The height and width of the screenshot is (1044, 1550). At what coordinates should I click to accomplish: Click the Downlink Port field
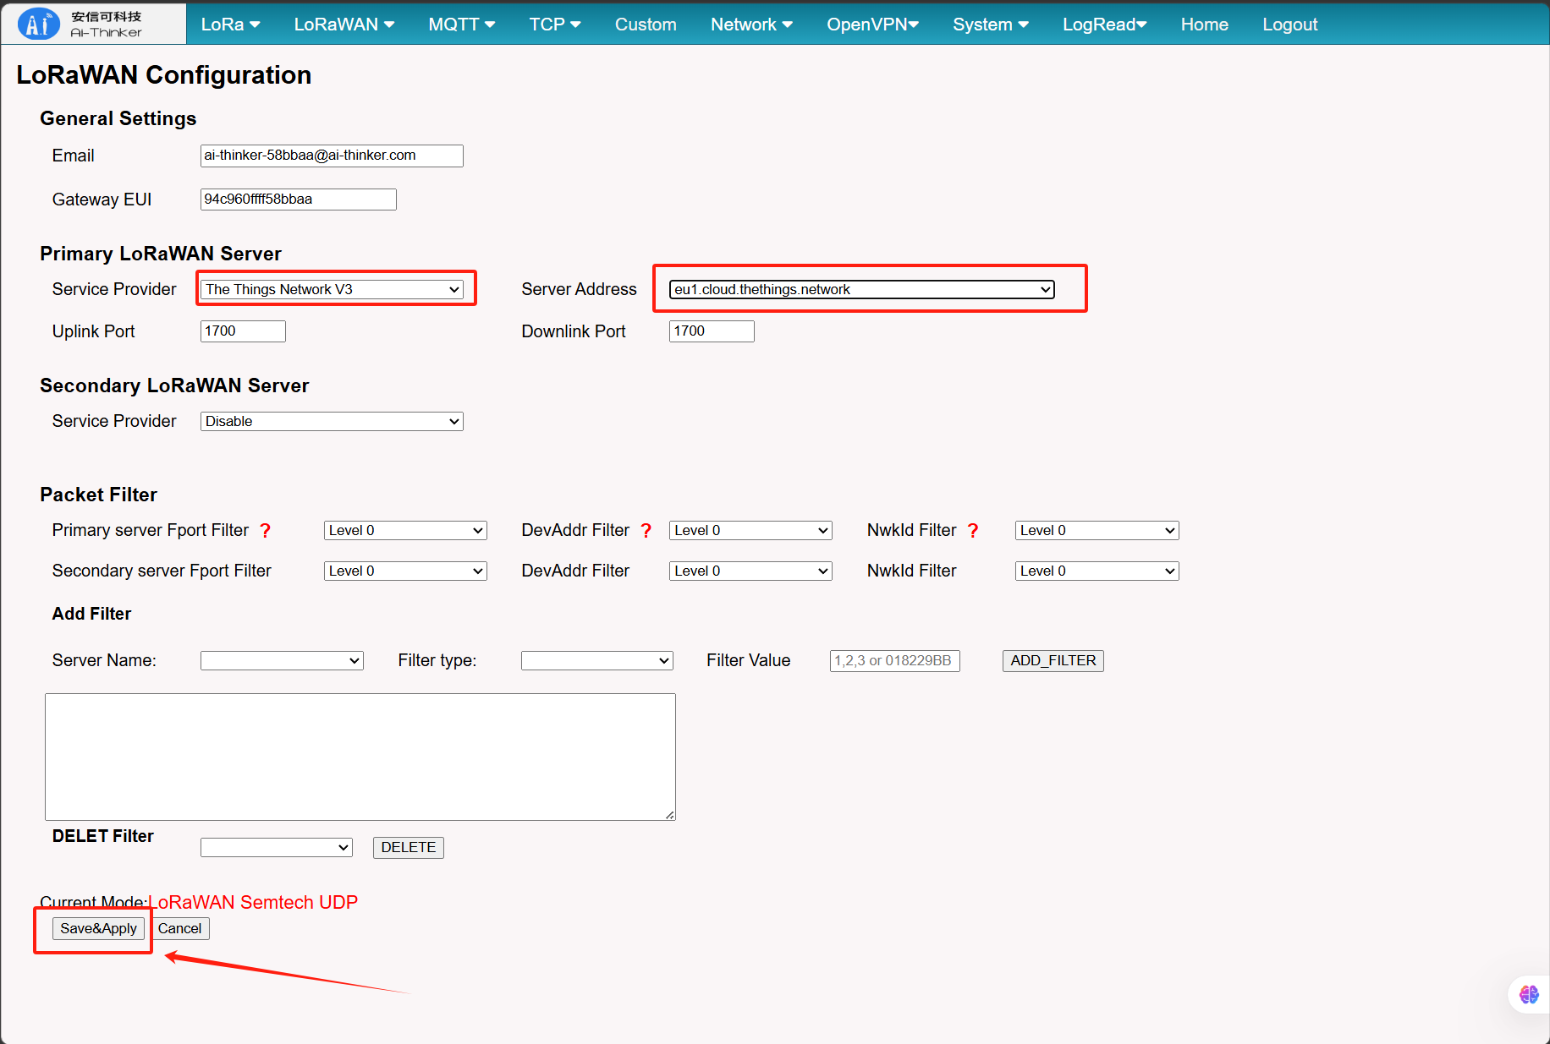[712, 331]
